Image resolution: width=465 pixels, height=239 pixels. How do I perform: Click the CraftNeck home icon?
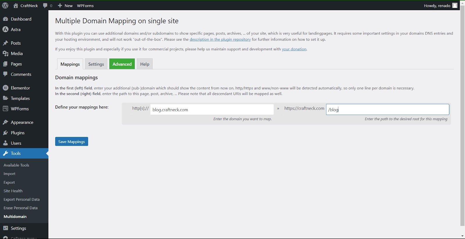(16, 6)
